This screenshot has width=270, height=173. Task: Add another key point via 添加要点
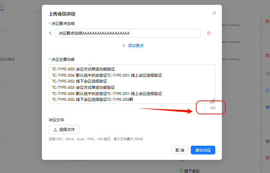tap(133, 46)
